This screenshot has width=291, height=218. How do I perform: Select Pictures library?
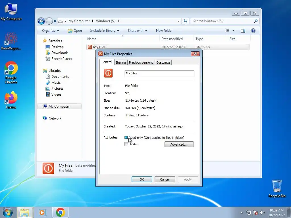55,89
